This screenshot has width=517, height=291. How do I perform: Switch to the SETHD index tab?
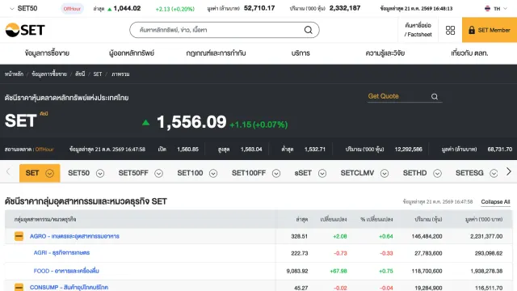pos(414,173)
